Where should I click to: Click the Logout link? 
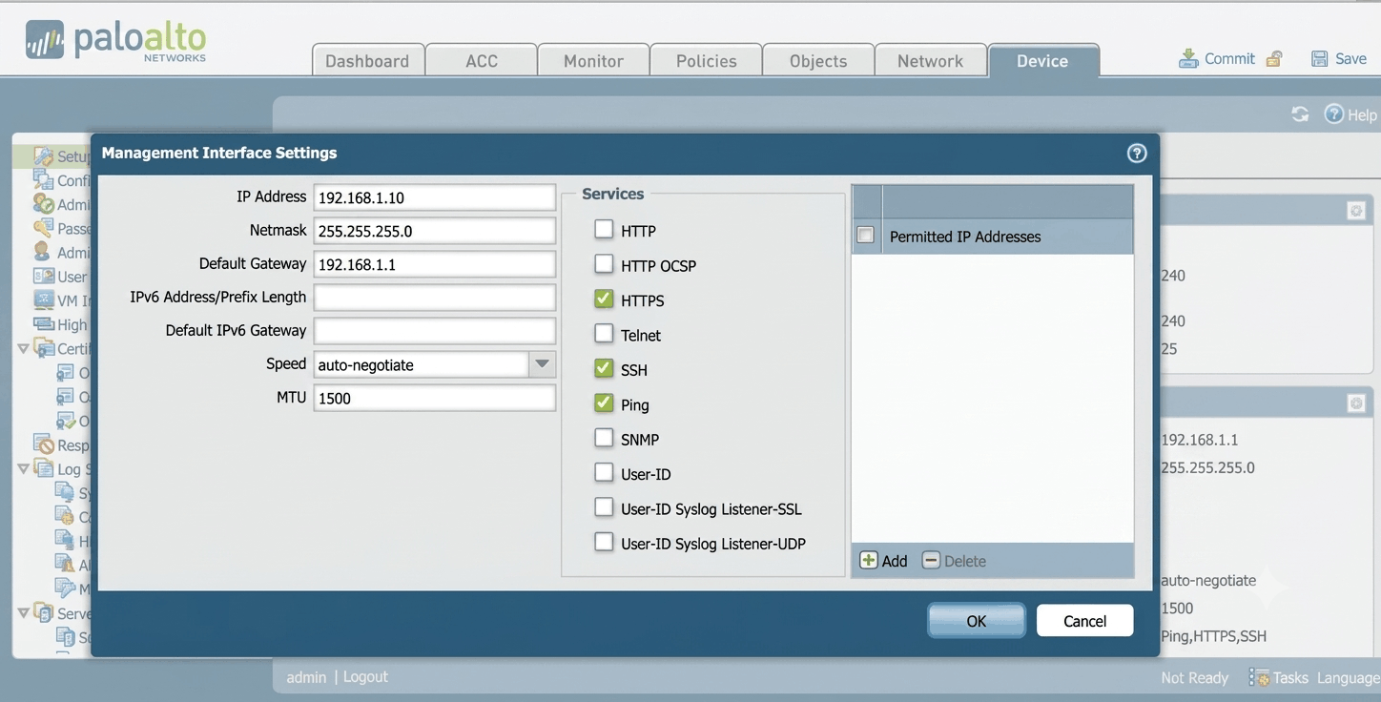365,676
